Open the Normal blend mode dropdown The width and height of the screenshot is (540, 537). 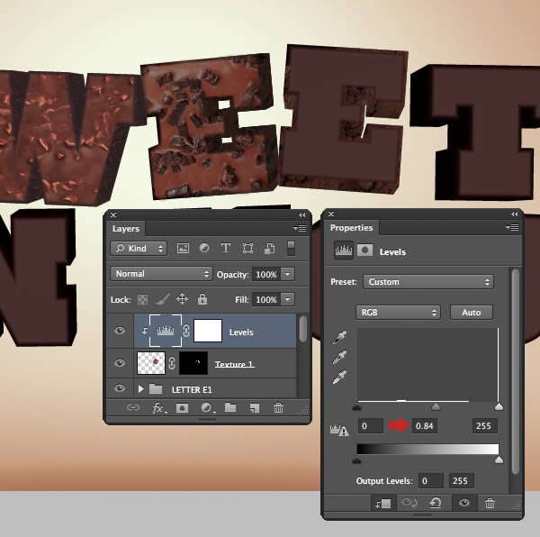point(161,274)
